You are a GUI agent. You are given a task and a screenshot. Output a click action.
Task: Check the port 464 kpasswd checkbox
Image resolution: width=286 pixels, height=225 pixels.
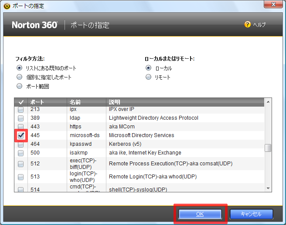click(x=20, y=144)
